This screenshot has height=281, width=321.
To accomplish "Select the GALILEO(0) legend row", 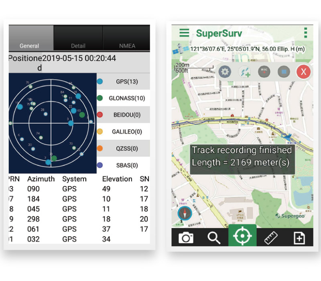I will click(123, 132).
